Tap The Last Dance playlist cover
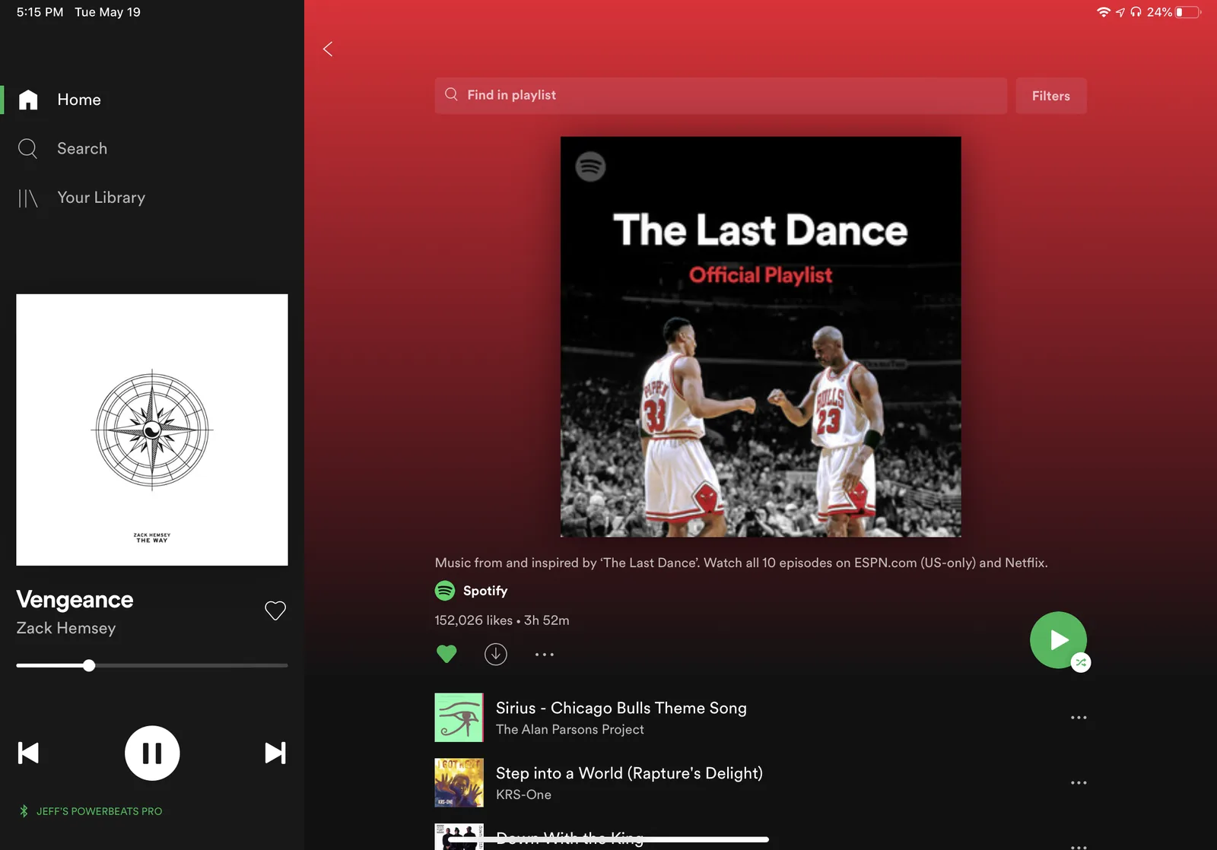This screenshot has height=850, width=1217. tap(761, 337)
